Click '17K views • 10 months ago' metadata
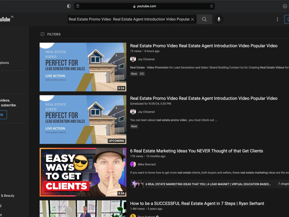Screen dimensions: 289x217 (x=148, y=156)
